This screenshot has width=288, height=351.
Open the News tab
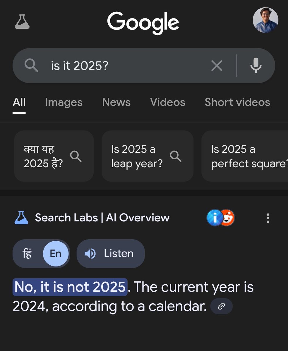click(116, 102)
